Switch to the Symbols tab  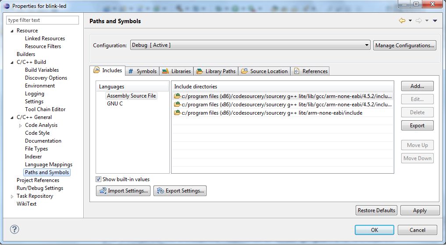click(x=142, y=71)
